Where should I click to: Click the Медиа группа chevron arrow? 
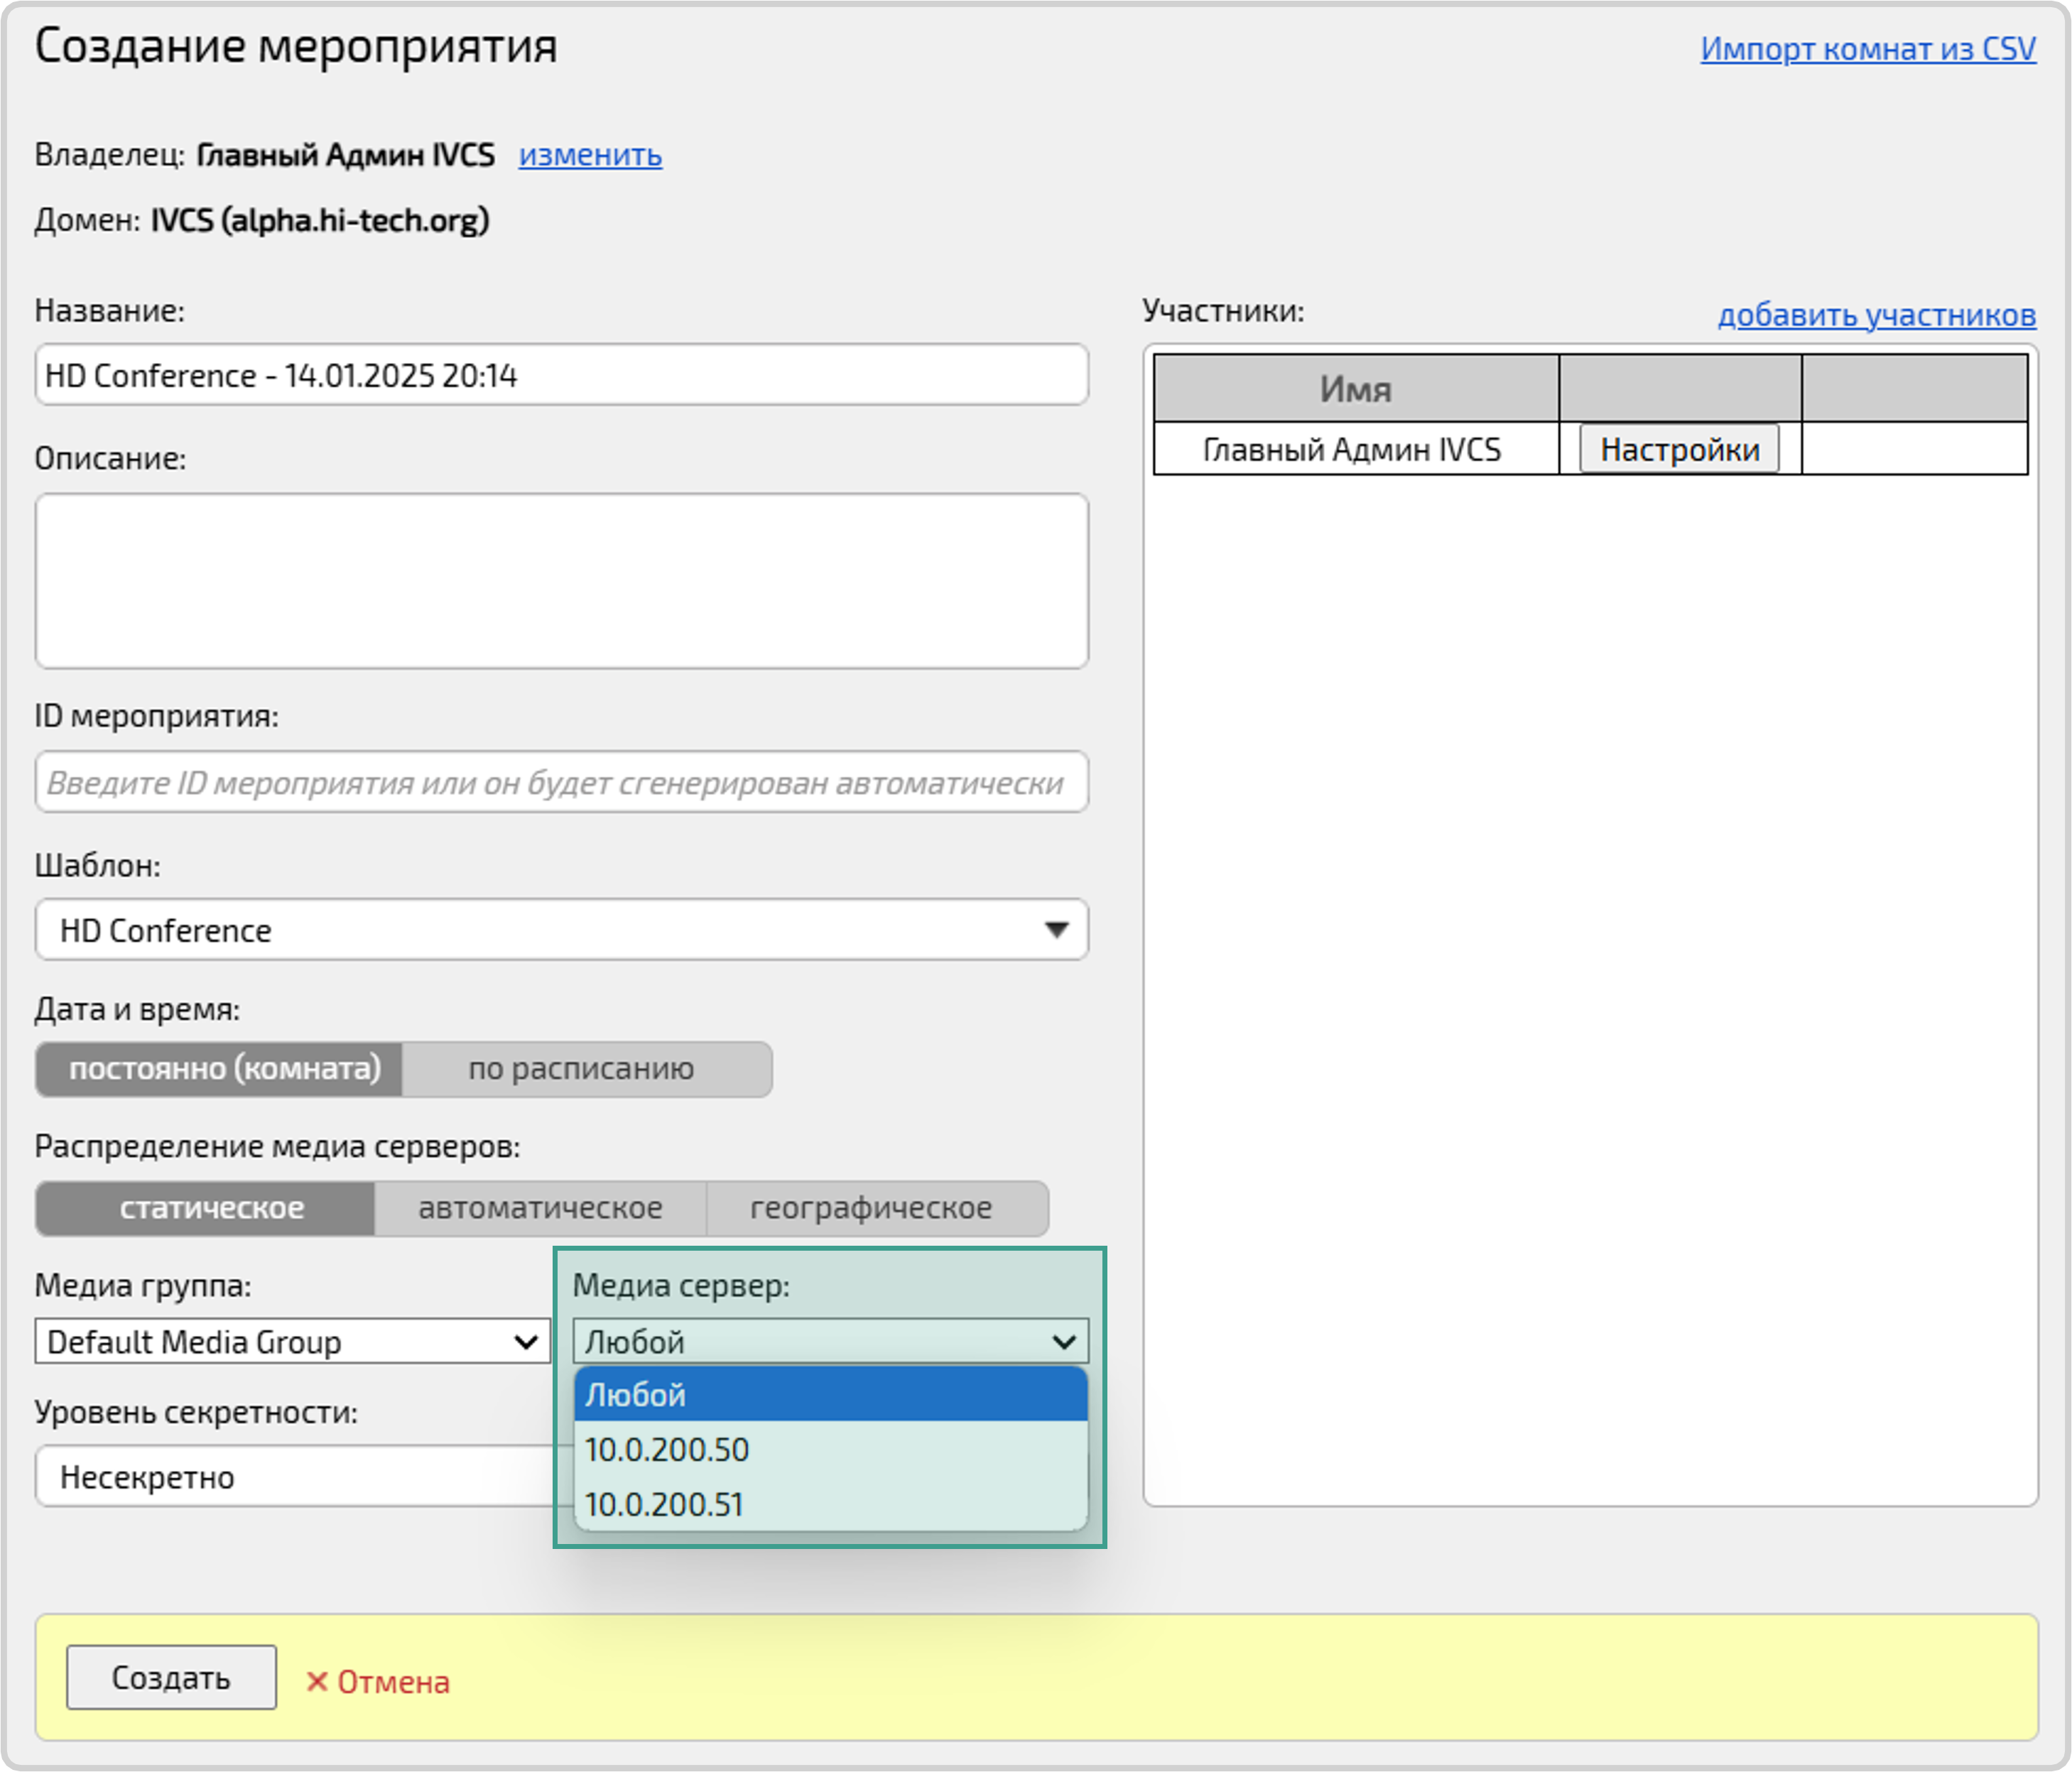(526, 1342)
